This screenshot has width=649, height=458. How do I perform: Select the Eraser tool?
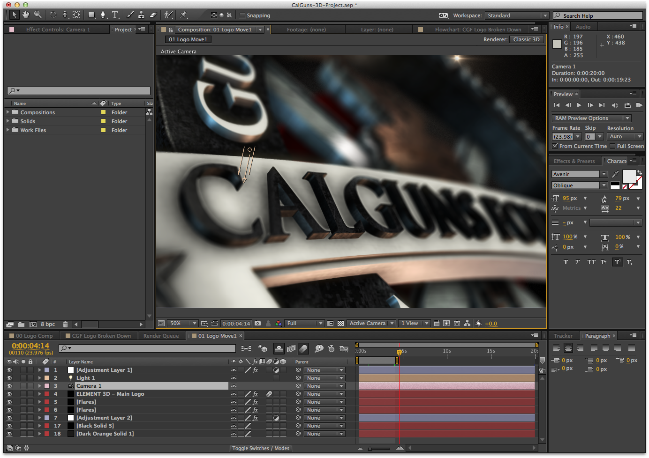coord(153,15)
